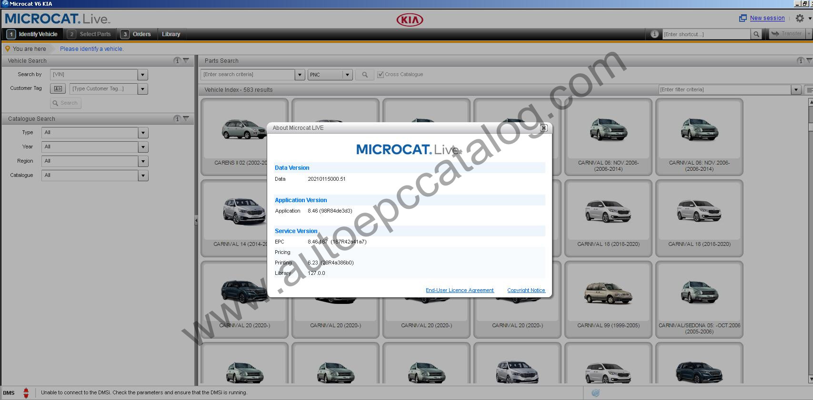The height and width of the screenshot is (400, 813).
Task: Click the orange You are here pin
Action: pyautogui.click(x=7, y=49)
